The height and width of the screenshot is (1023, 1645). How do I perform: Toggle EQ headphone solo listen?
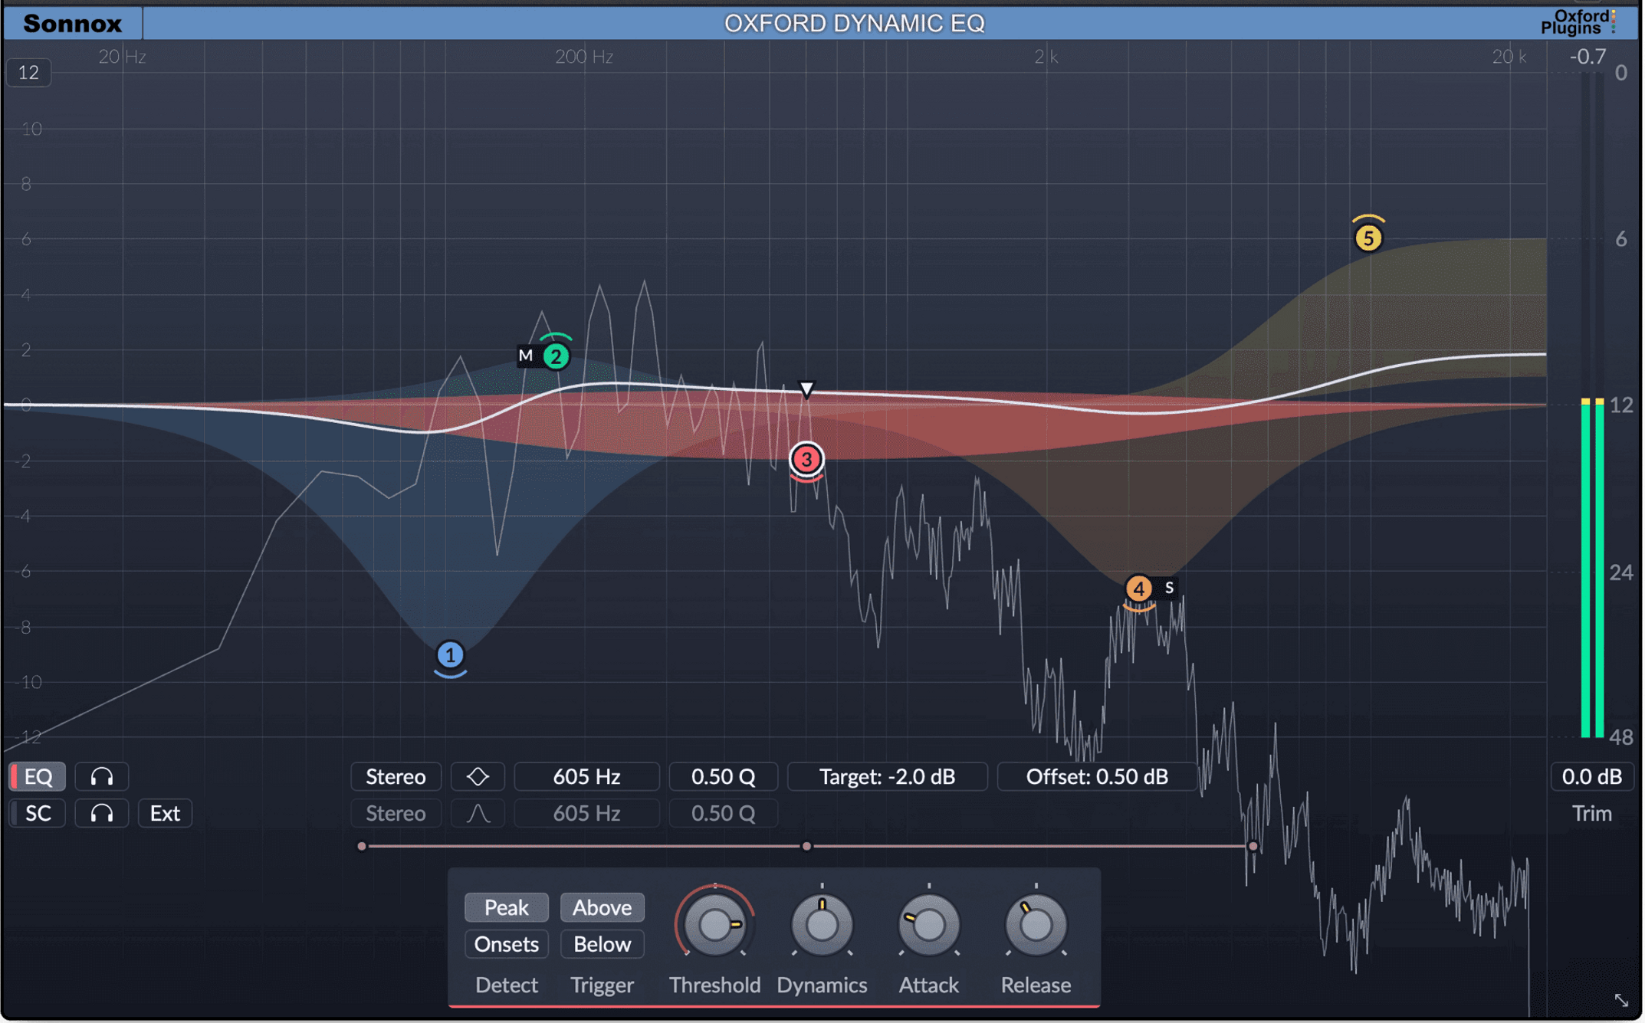(x=102, y=776)
